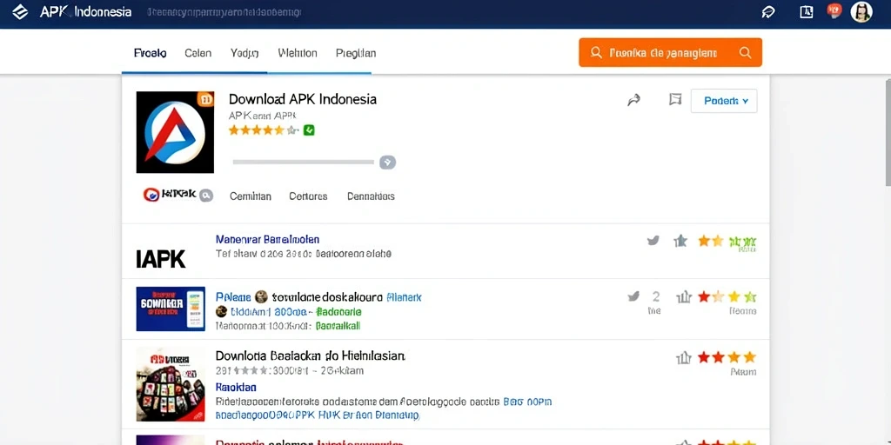Open the translate icon in header
This screenshot has width=891, height=445.
(807, 12)
